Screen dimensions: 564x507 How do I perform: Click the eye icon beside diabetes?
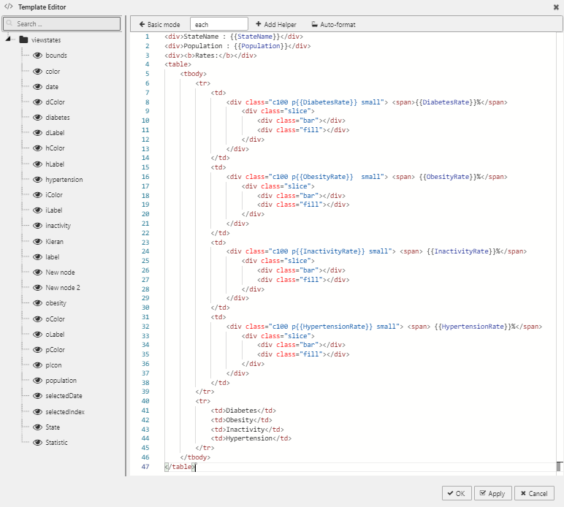[38, 118]
